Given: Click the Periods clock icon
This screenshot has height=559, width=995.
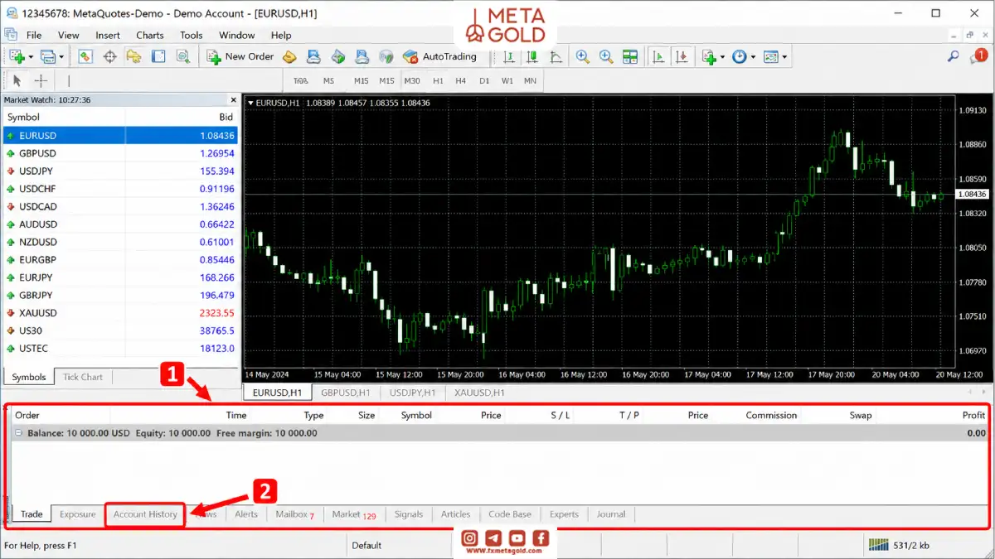Looking at the screenshot, I should [x=740, y=56].
